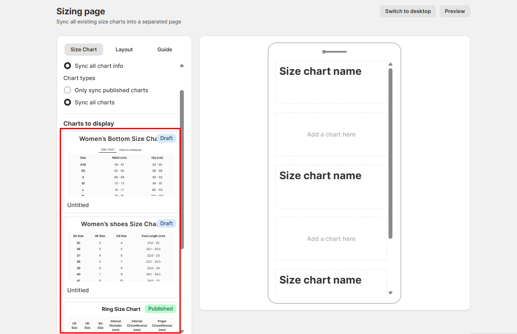Click the scroll-up arrow in the left settings panel
The height and width of the screenshot is (334, 517).
(182, 66)
